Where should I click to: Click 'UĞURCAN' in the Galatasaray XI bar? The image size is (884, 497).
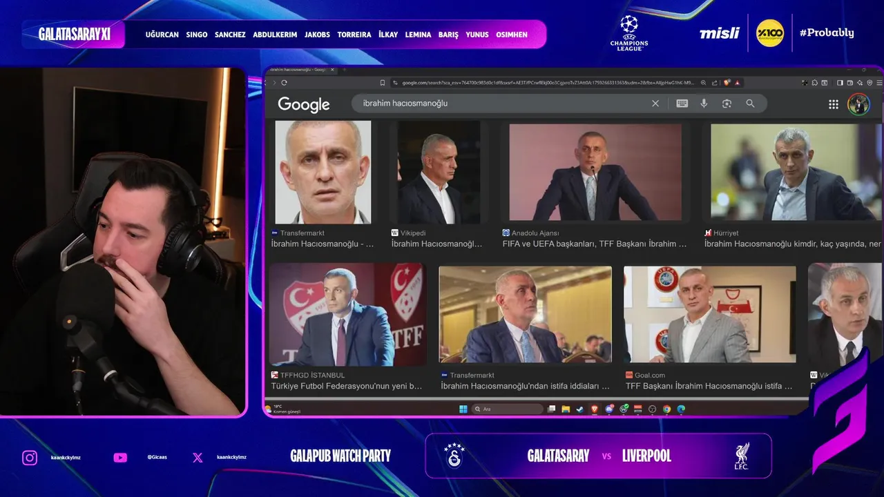pos(162,35)
